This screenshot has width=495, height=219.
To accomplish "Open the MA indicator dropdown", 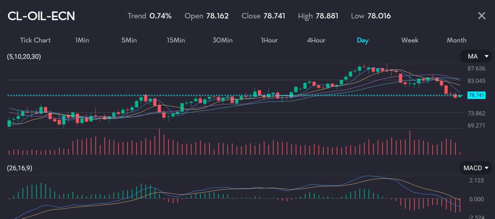I will pos(476,56).
